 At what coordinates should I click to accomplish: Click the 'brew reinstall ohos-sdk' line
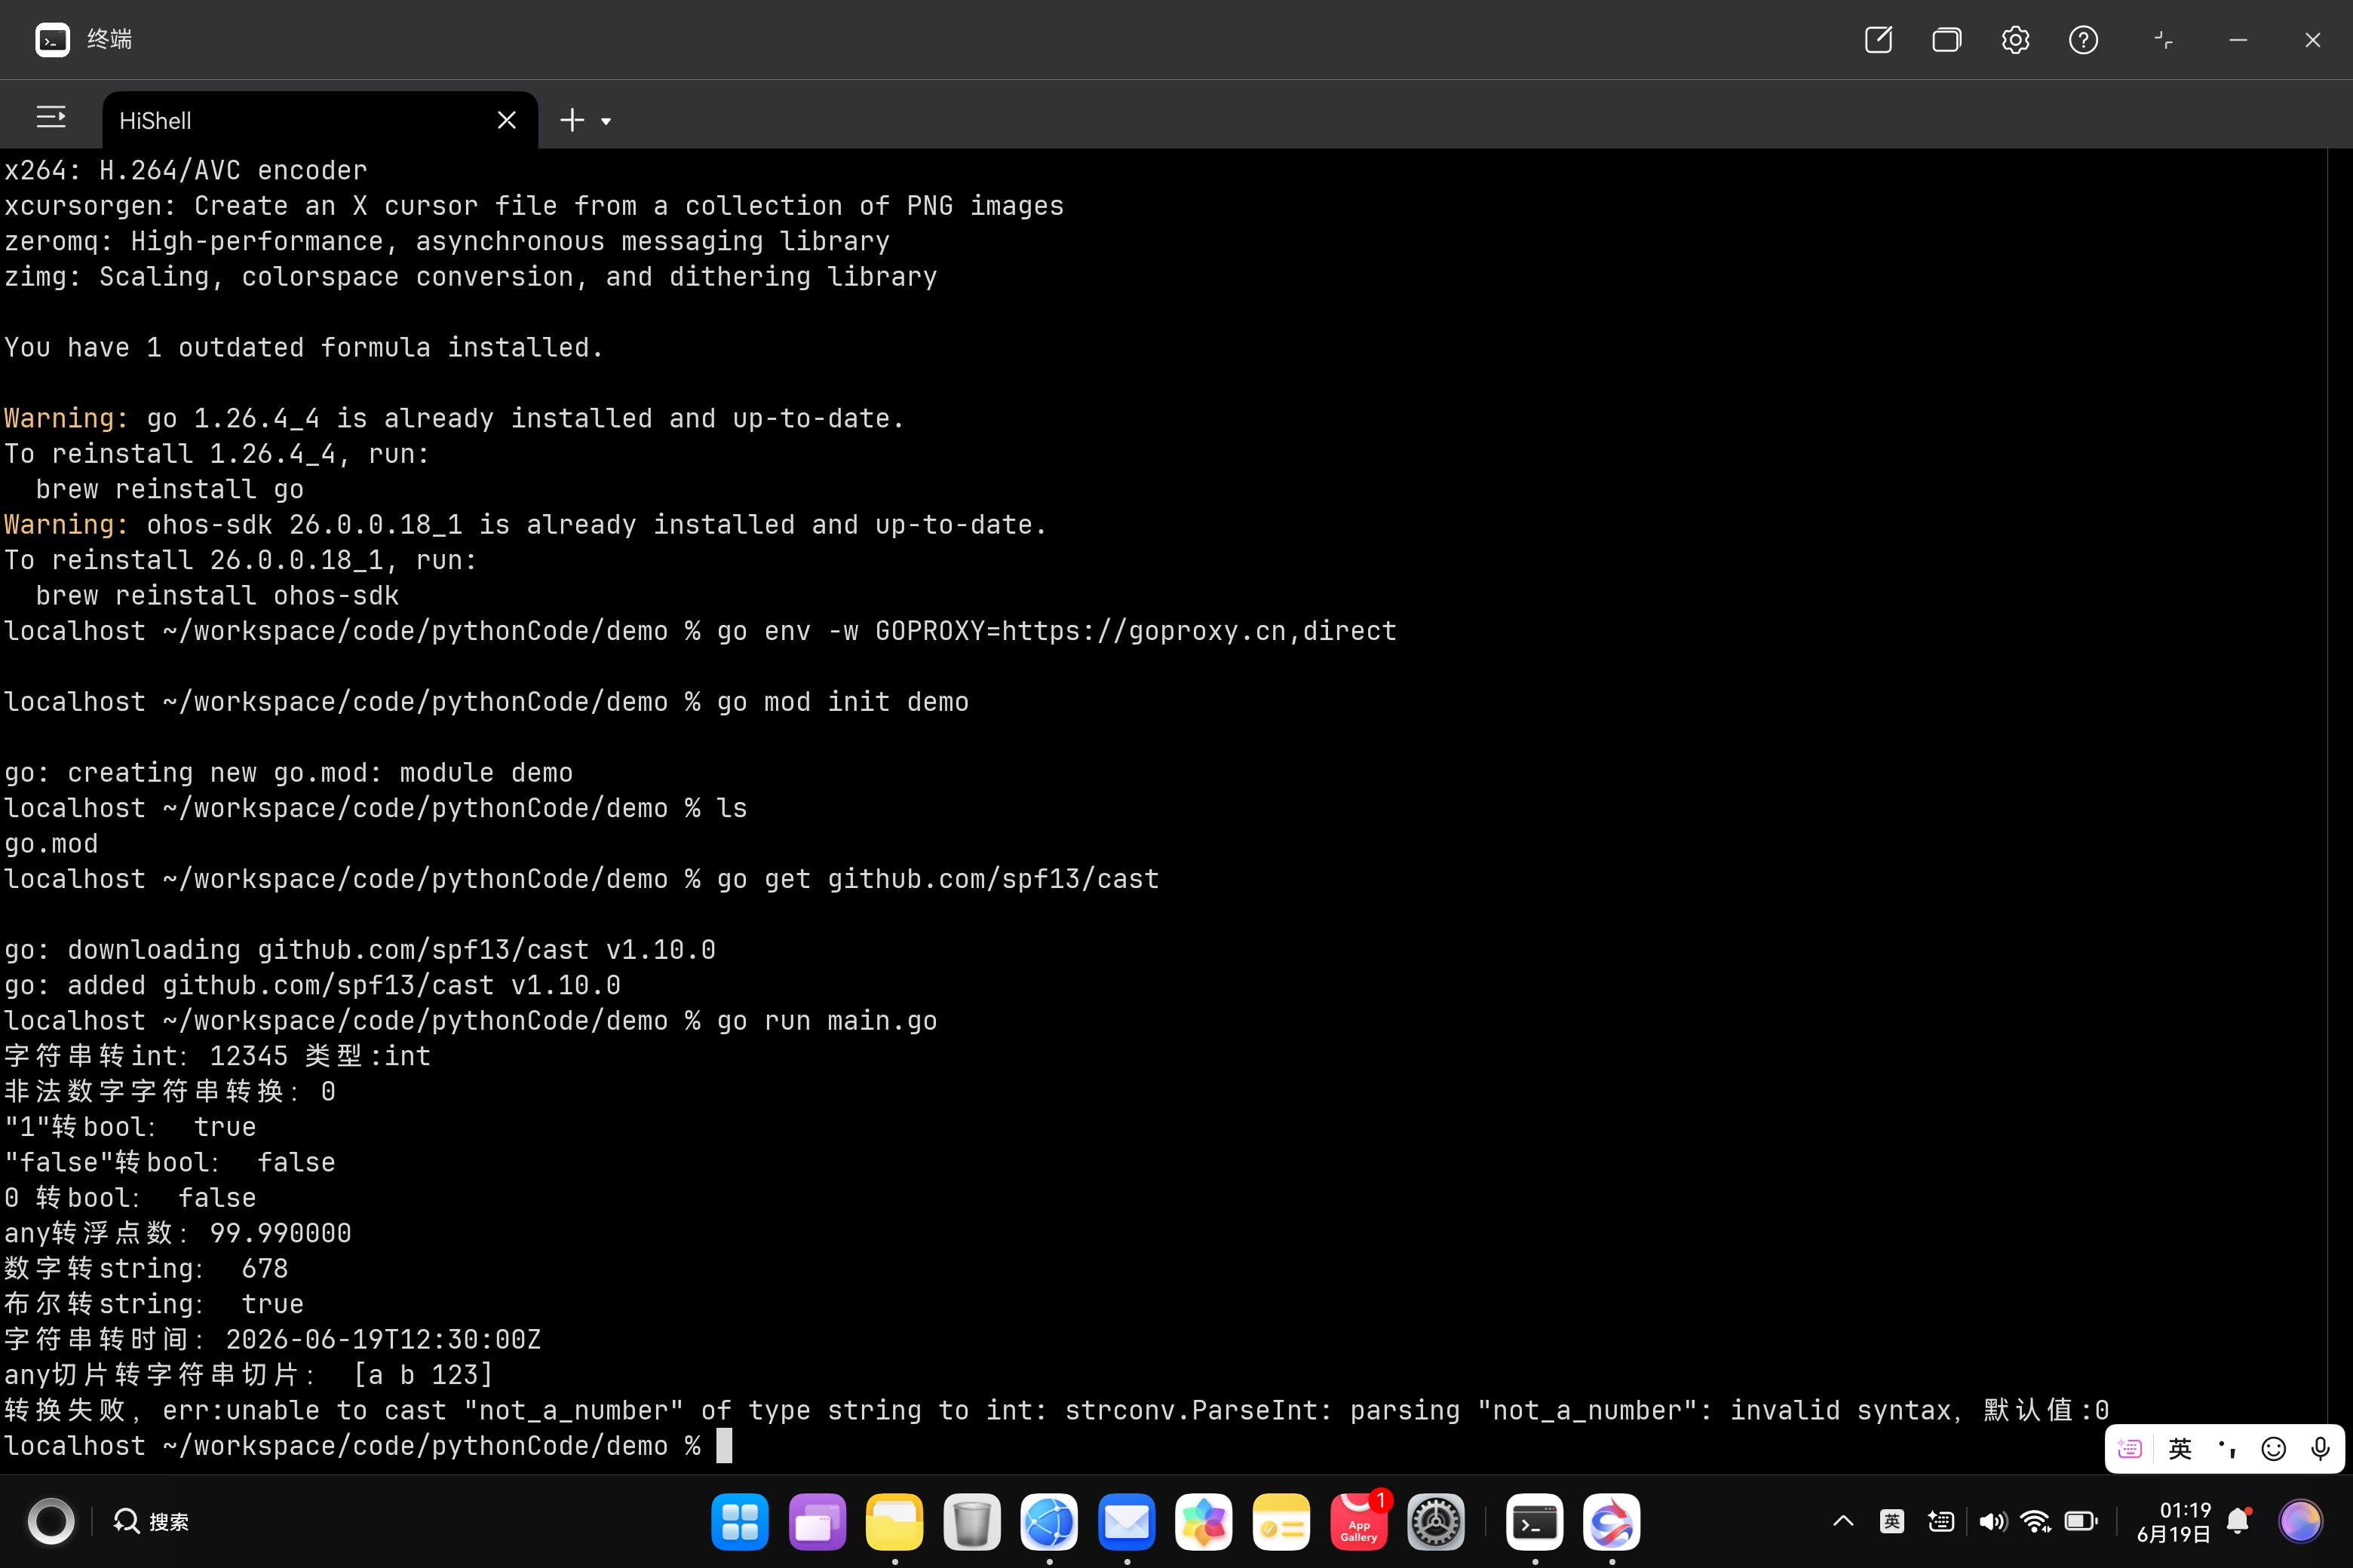point(217,596)
